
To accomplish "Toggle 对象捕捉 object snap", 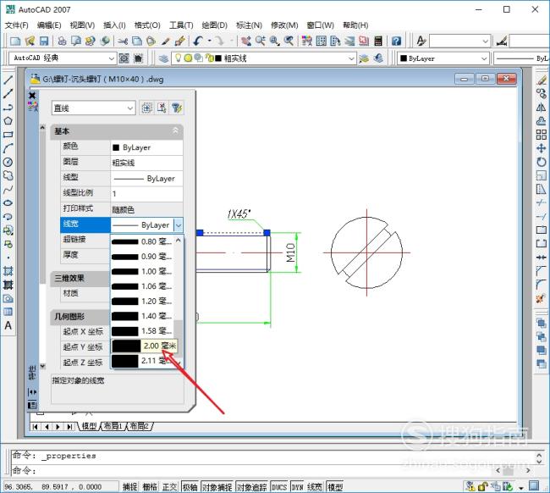I will [217, 487].
